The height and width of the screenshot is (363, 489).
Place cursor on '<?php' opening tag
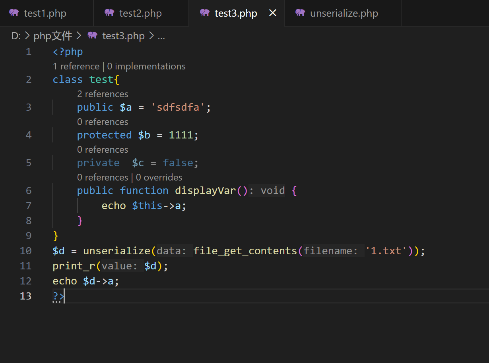pos(68,52)
